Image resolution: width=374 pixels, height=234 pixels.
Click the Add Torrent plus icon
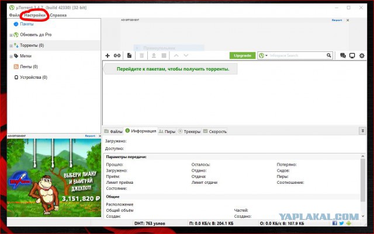[108, 55]
